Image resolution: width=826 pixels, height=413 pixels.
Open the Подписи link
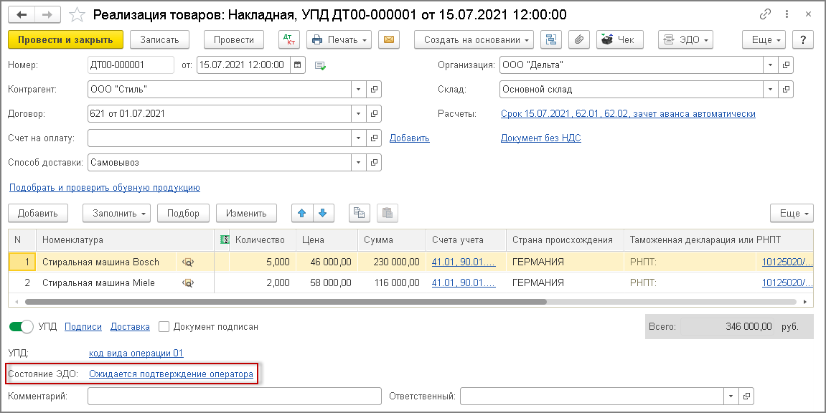83,327
